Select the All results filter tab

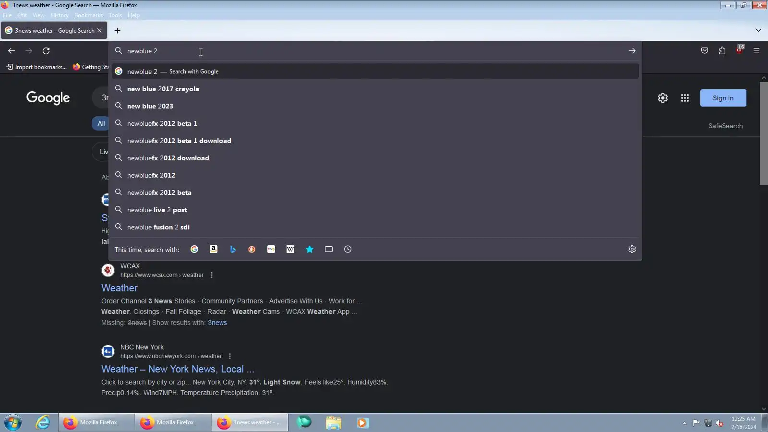pos(101,123)
